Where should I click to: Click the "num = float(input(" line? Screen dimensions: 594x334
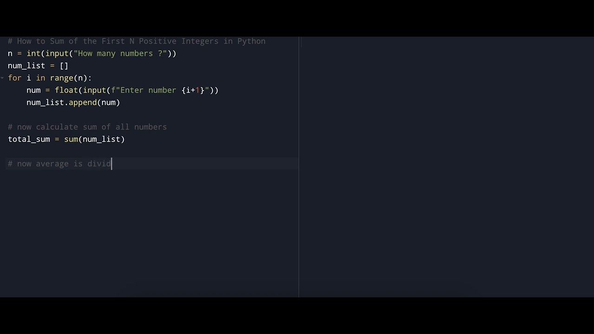(x=123, y=90)
